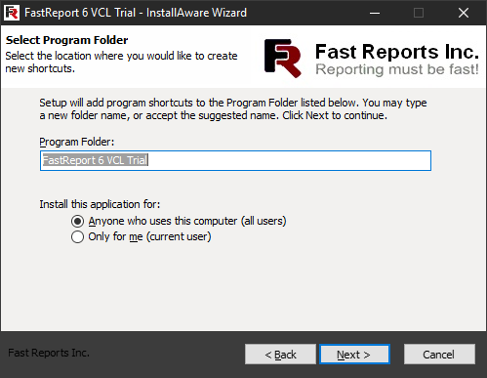
Task: Click the 'Select Program Folder' heading
Action: coord(67,40)
